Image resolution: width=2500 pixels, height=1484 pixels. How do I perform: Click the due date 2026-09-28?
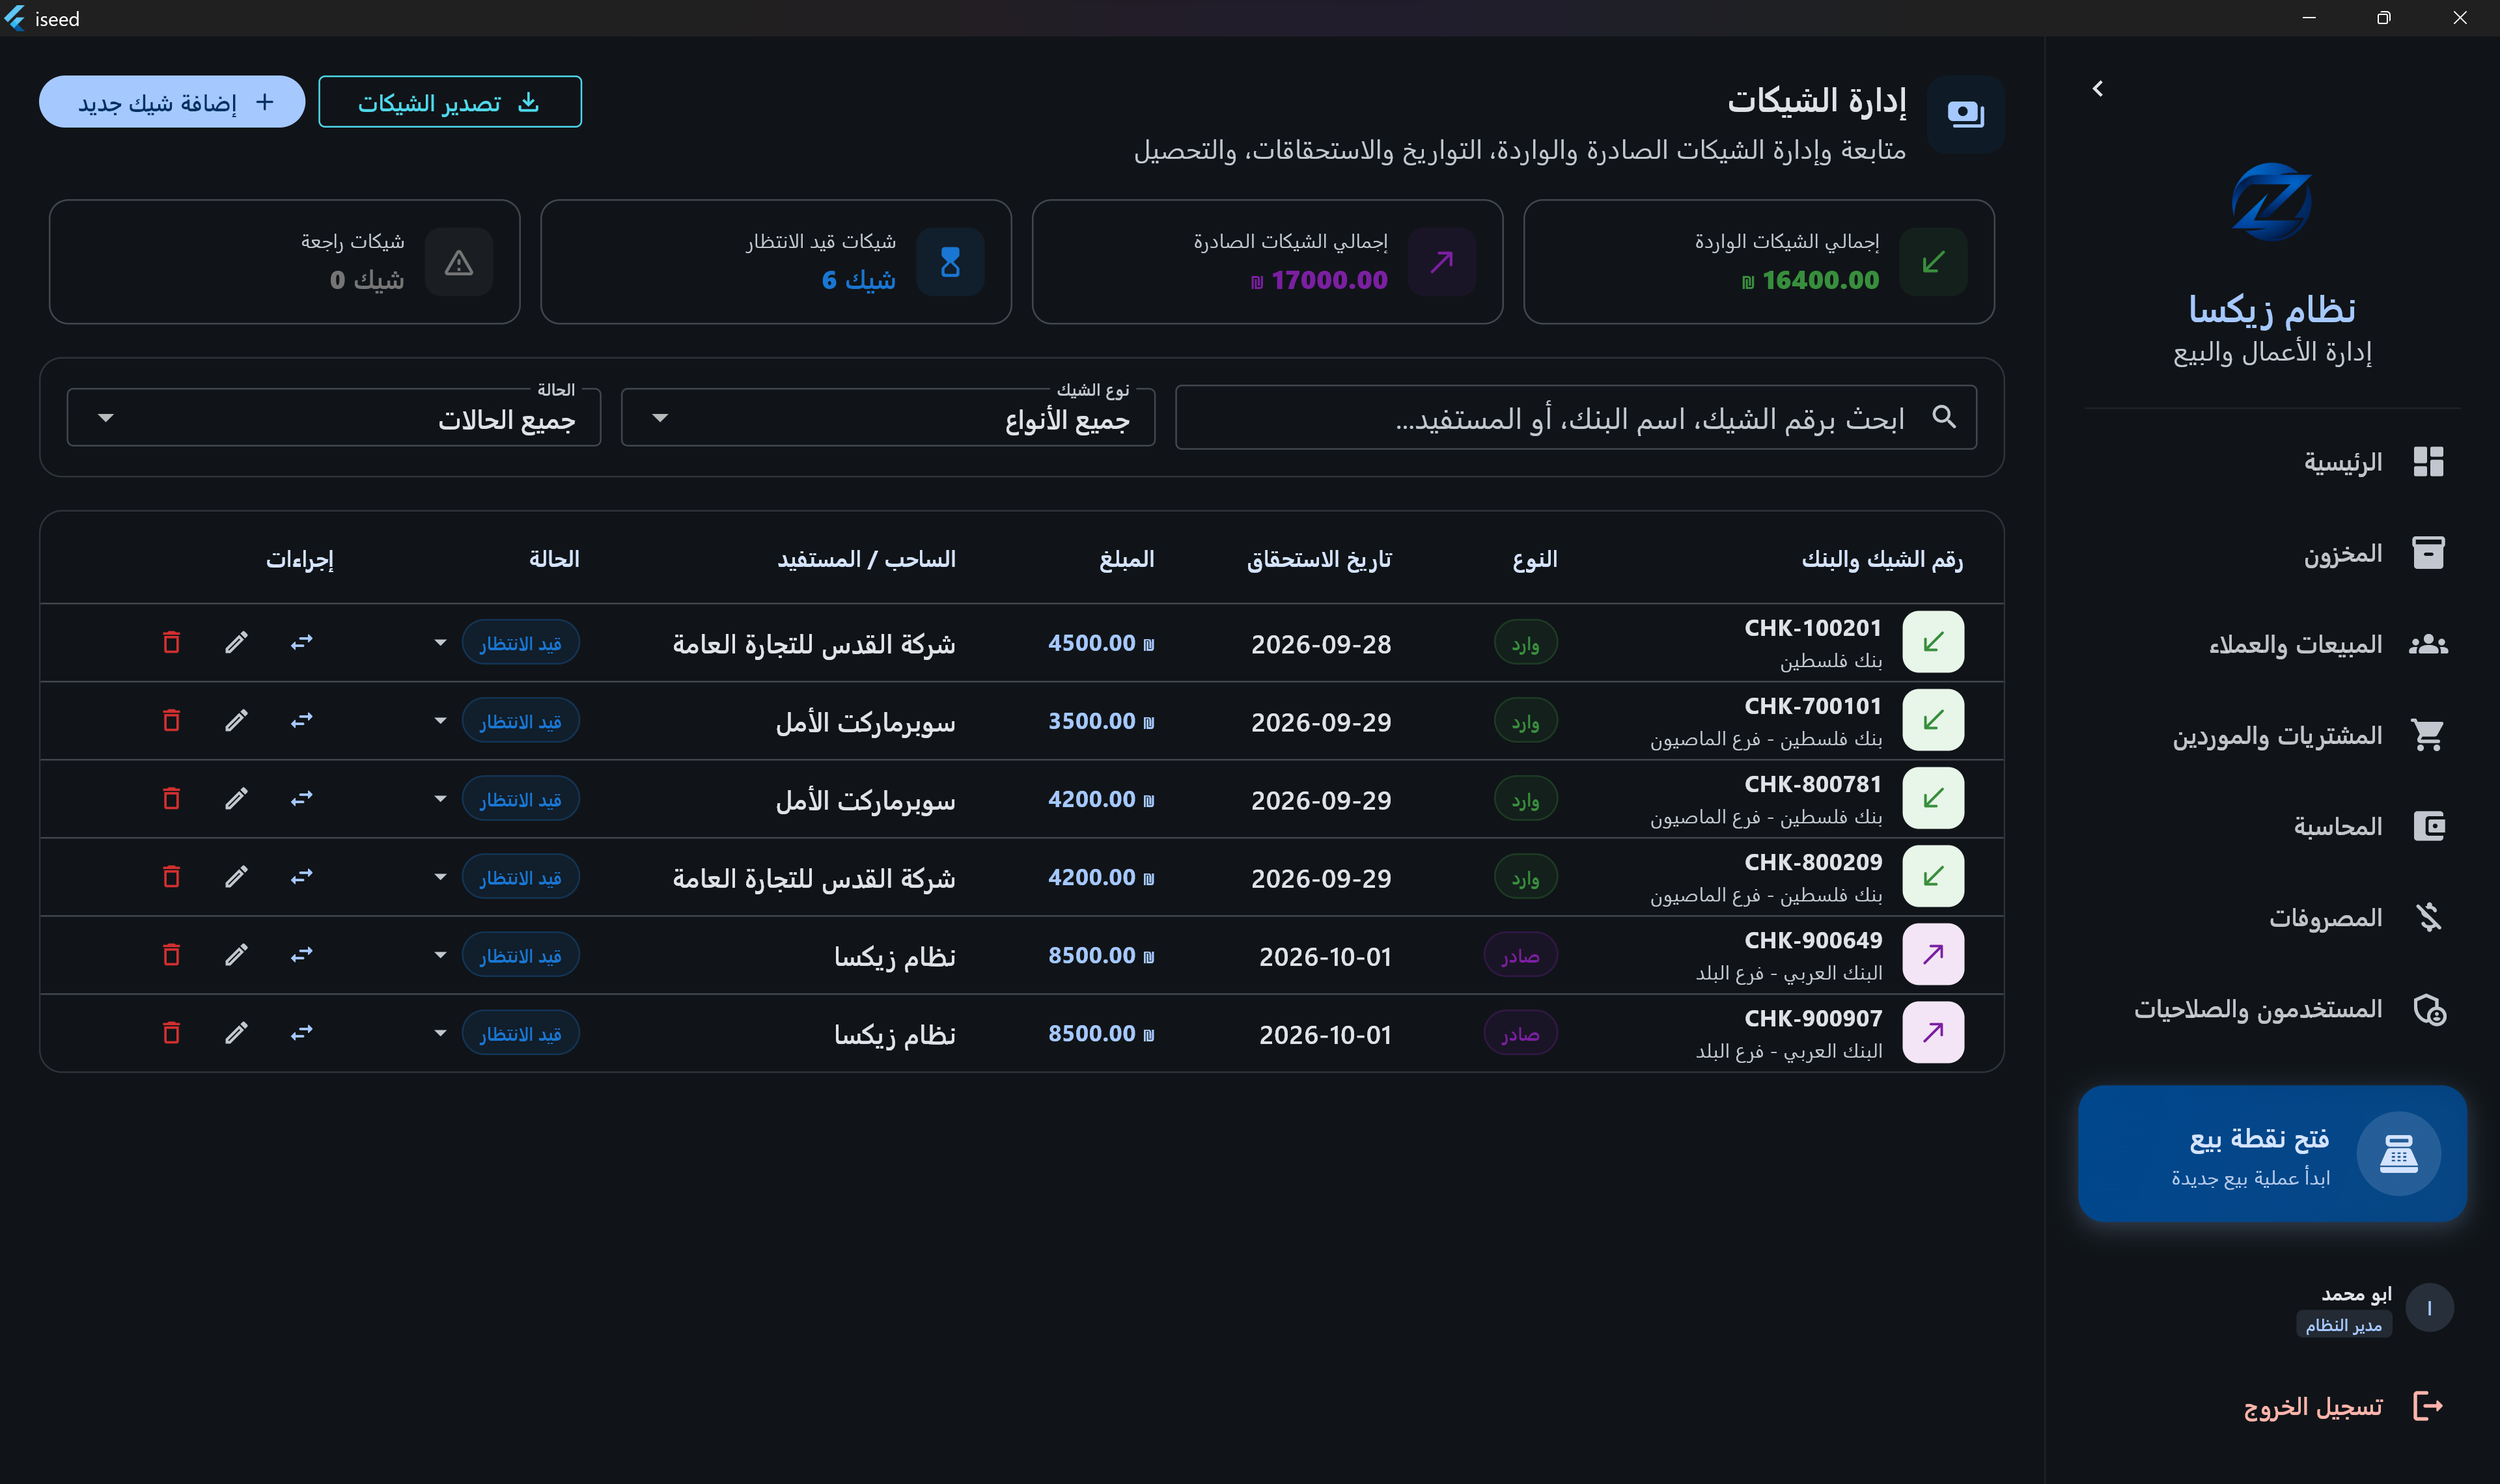point(1321,644)
